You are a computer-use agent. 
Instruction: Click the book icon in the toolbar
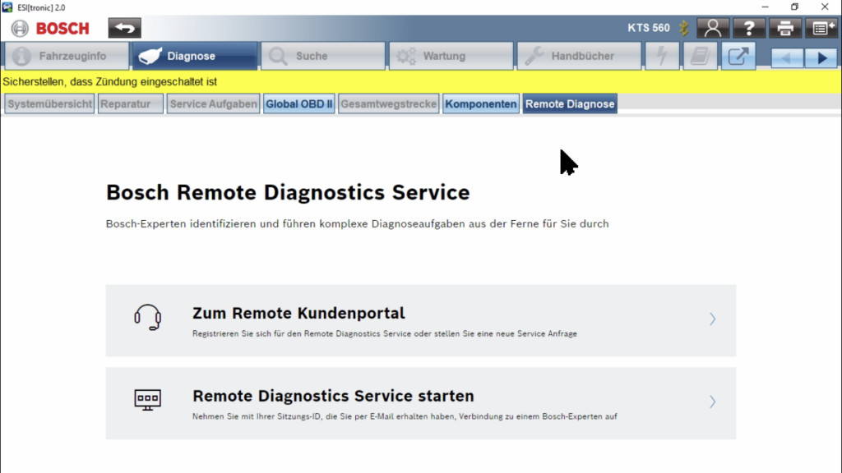[x=701, y=56]
